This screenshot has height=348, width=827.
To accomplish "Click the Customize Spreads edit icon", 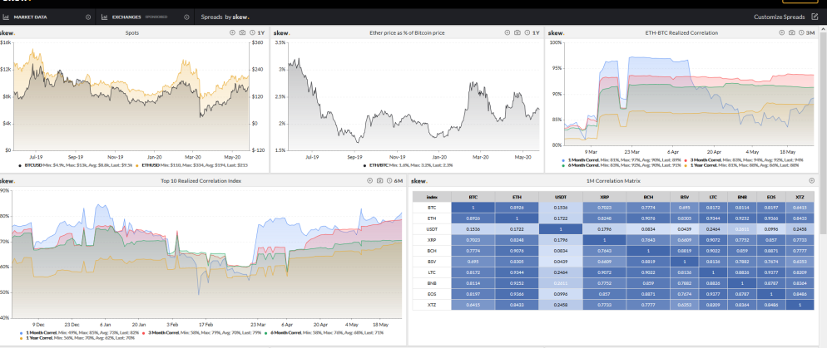I will pos(815,17).
